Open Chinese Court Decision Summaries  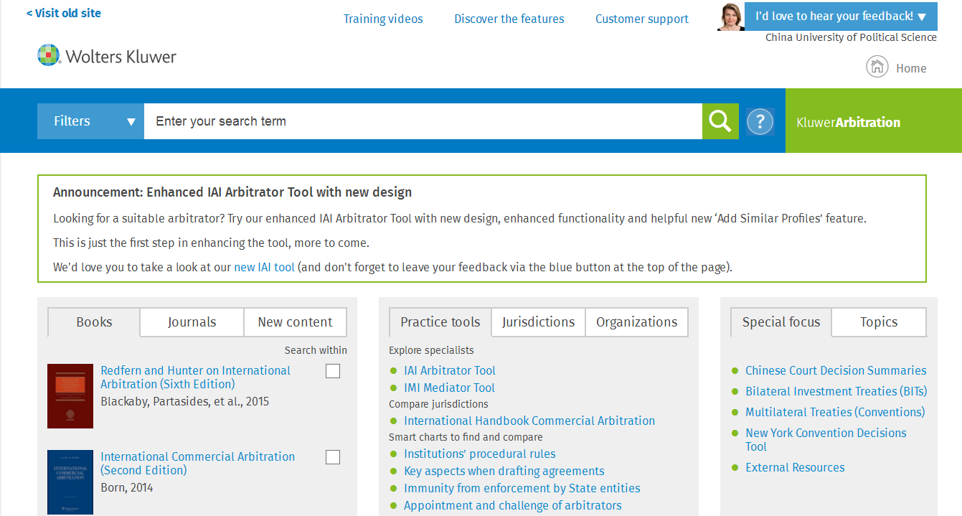836,370
